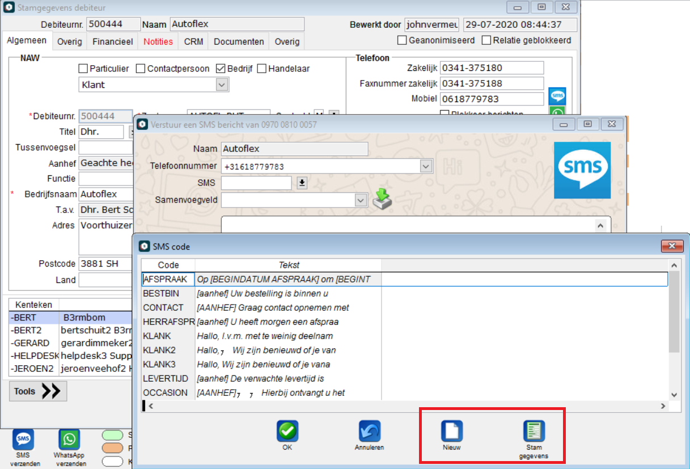
Task: Click the Zakelijk phone number field
Action: tap(492, 67)
